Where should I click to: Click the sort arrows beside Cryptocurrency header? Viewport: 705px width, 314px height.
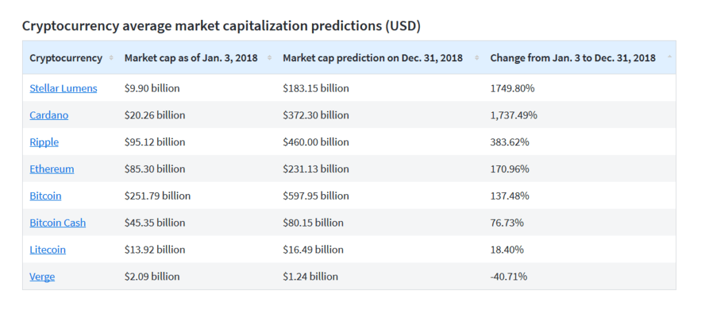(x=111, y=58)
